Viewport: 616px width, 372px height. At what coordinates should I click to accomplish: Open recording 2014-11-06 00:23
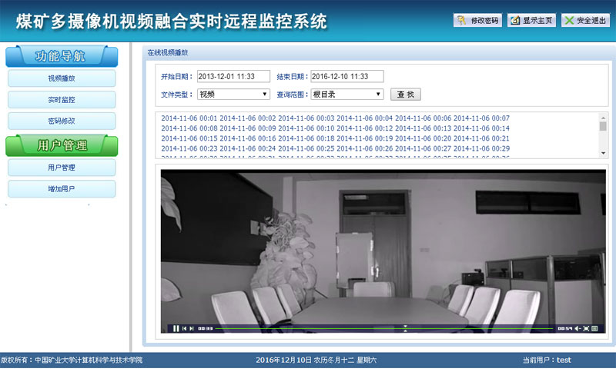pos(189,148)
